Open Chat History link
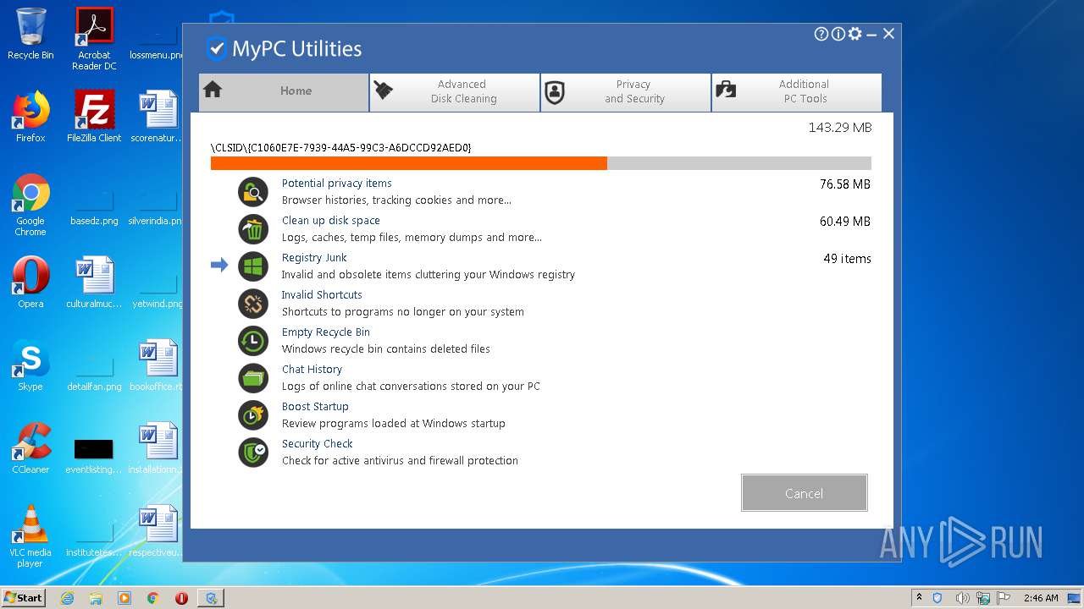This screenshot has height=609, width=1084. 312,370
